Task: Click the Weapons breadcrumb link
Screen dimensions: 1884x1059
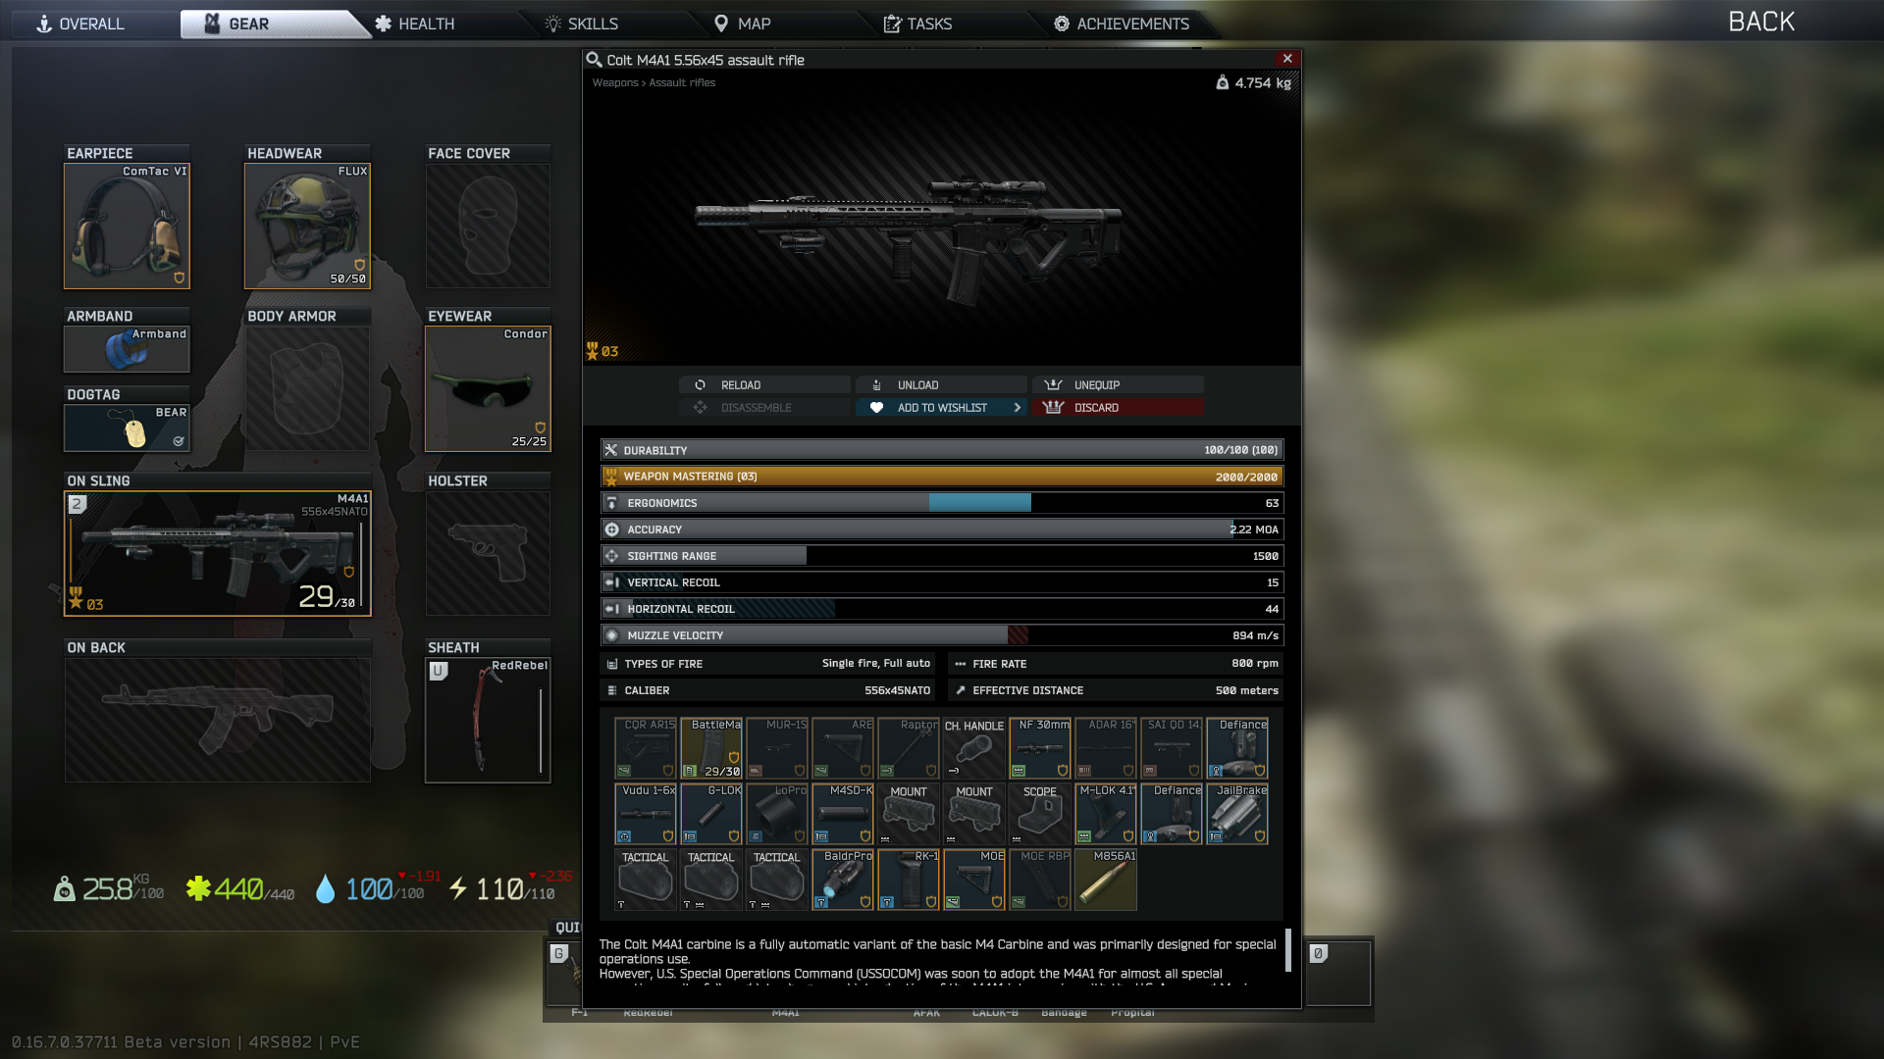Action: pos(615,83)
